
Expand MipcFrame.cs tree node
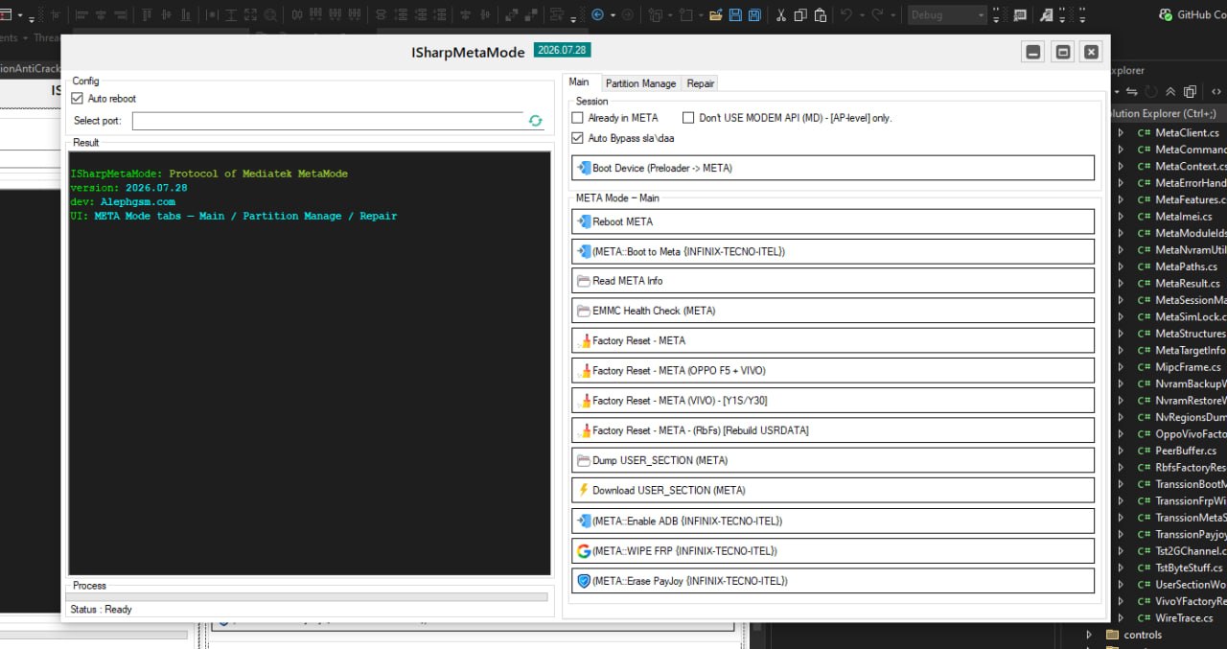(x=1123, y=367)
